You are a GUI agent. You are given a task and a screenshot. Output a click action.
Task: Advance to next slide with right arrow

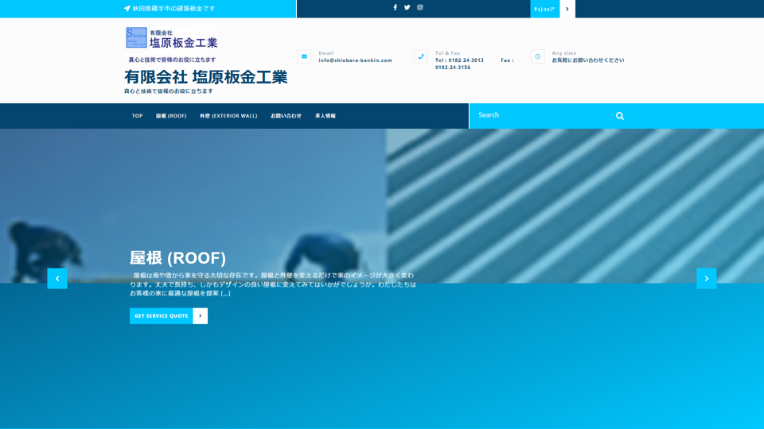[x=706, y=278]
